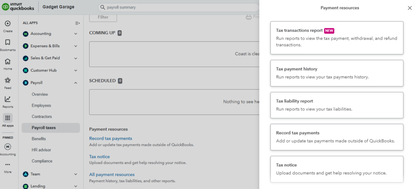
Task: Open All payment resources link
Action: [x=112, y=174]
